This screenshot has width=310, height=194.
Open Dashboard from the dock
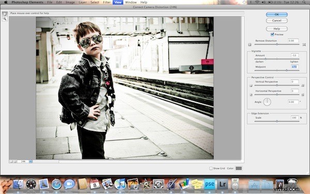[x=31, y=184]
